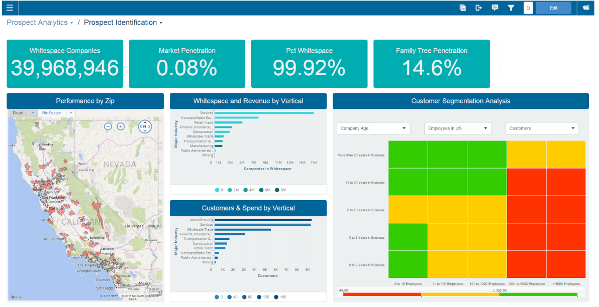The image size is (599, 307).
Task: Switch map to Bird's eye view
Action: [52, 113]
